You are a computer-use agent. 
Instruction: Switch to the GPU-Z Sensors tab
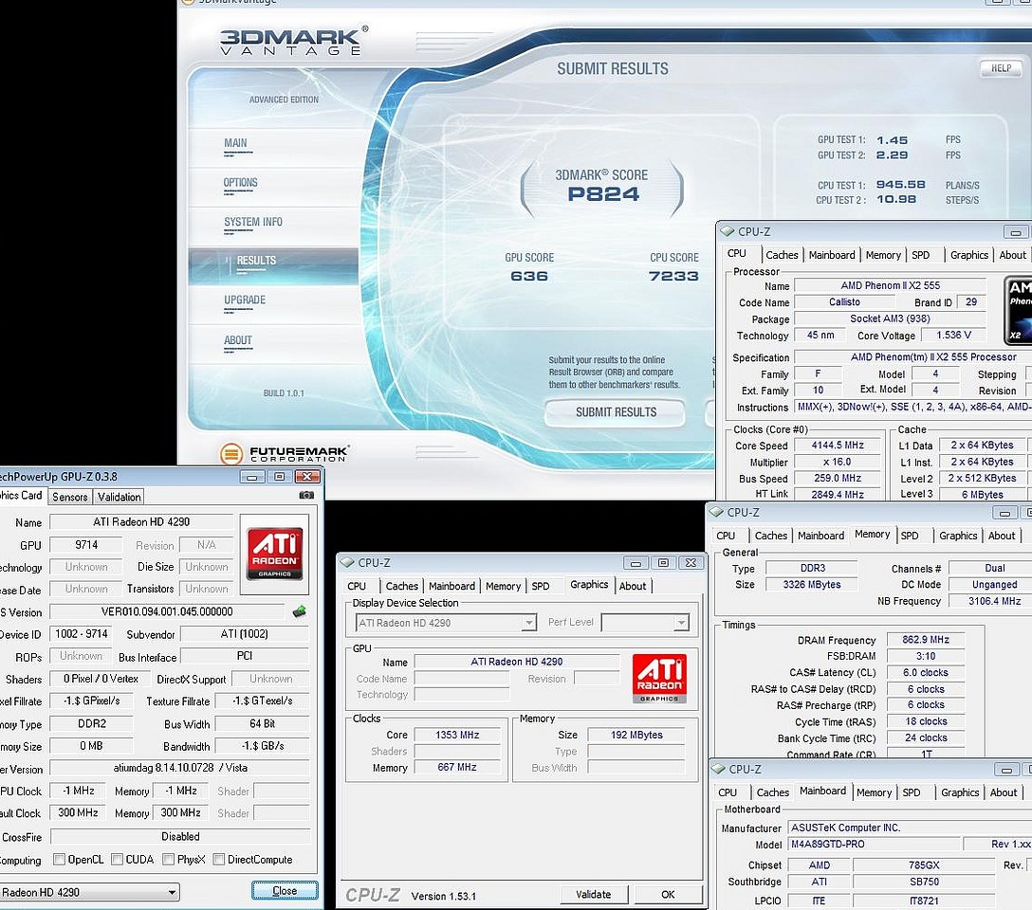(70, 497)
